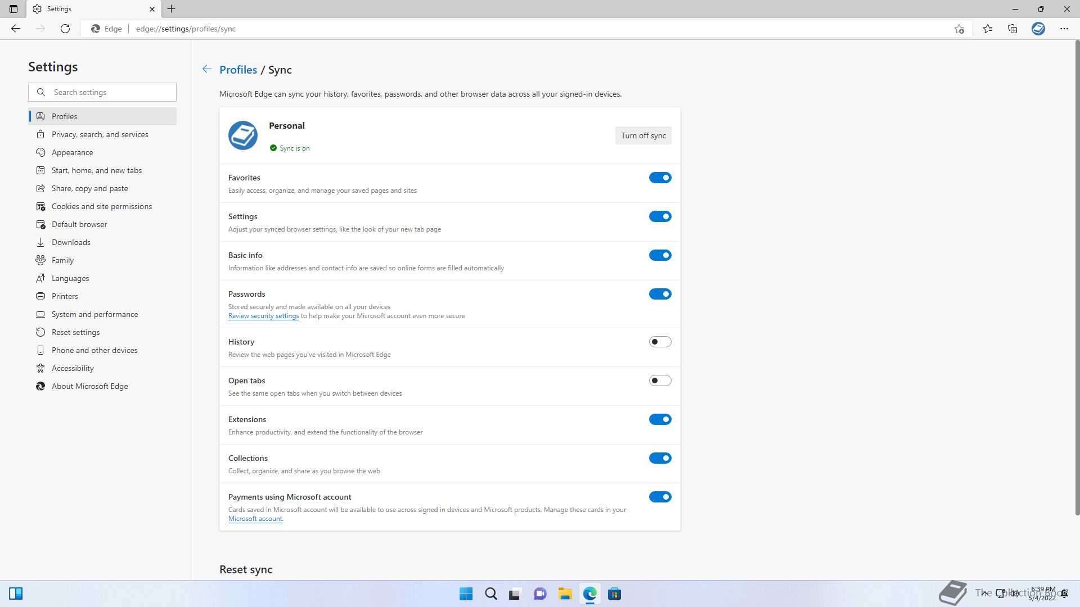
Task: Select Profiles in settings sidebar
Action: click(x=102, y=116)
